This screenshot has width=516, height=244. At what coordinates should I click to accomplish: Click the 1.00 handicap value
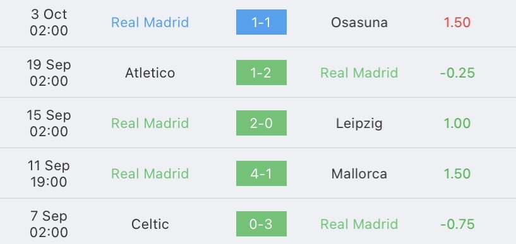(457, 123)
